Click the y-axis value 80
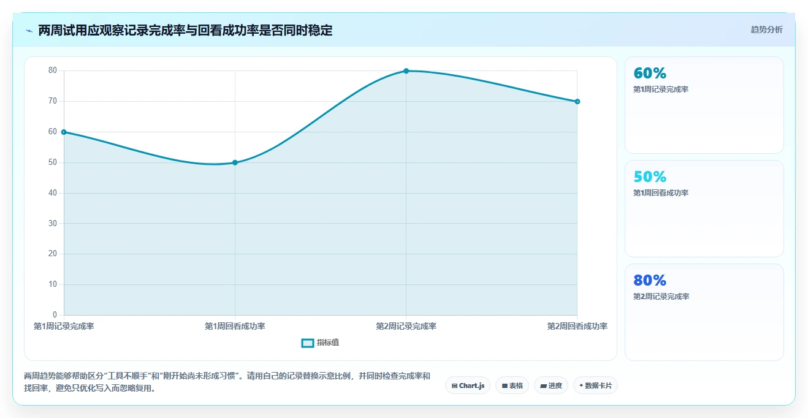This screenshot has width=808, height=418. coord(53,71)
